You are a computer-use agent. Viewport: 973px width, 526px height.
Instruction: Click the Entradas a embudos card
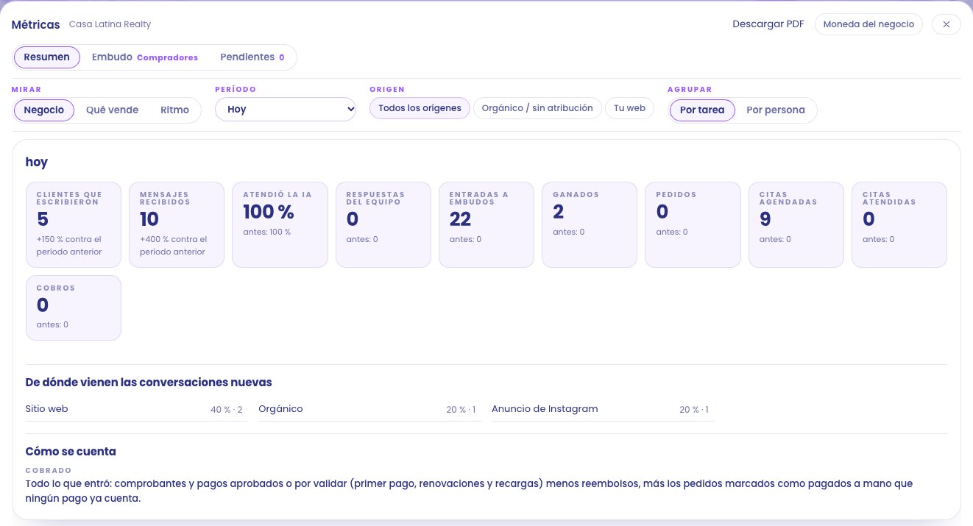coord(486,225)
